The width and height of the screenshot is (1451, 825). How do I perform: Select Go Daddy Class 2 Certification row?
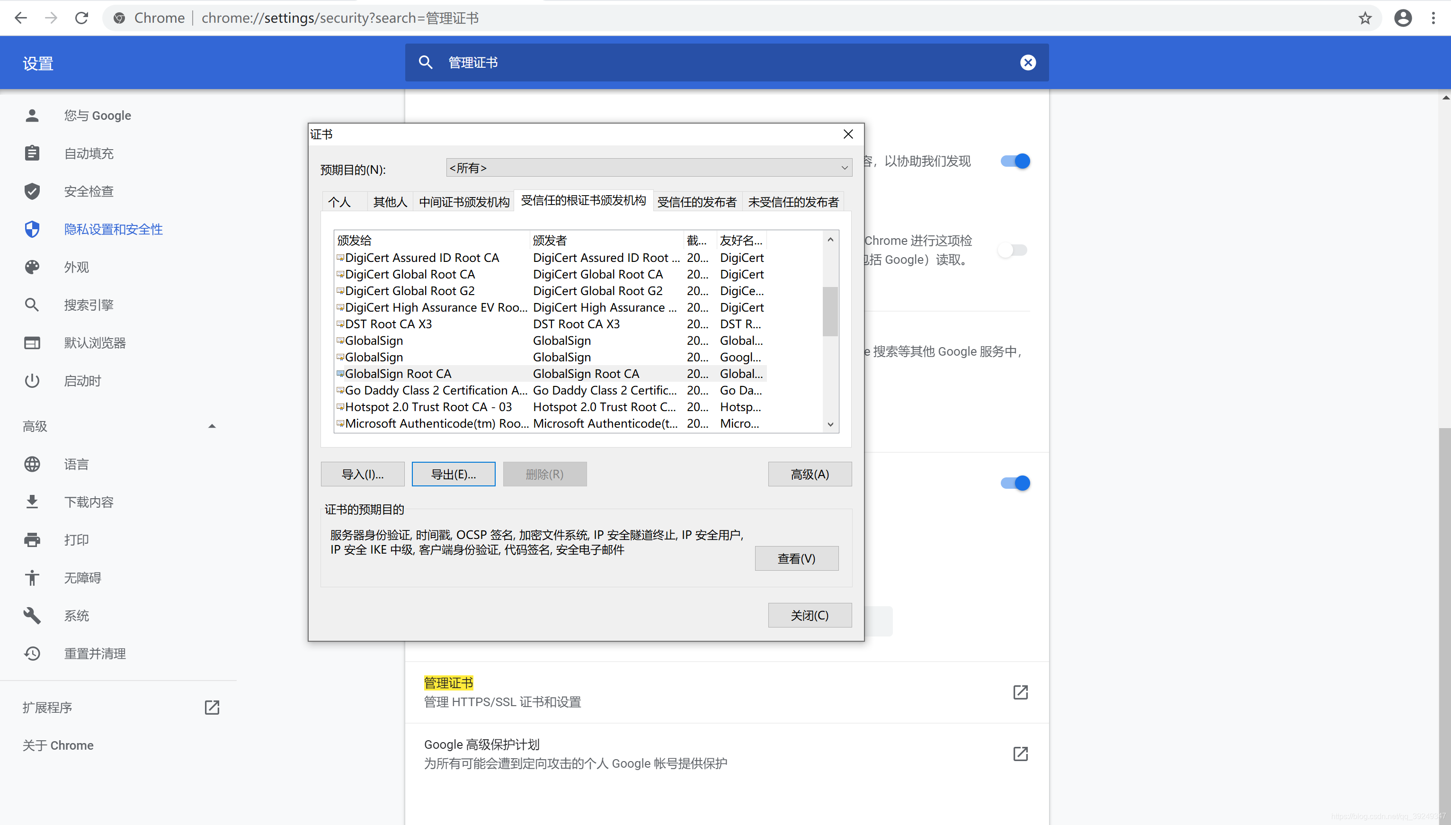[551, 390]
